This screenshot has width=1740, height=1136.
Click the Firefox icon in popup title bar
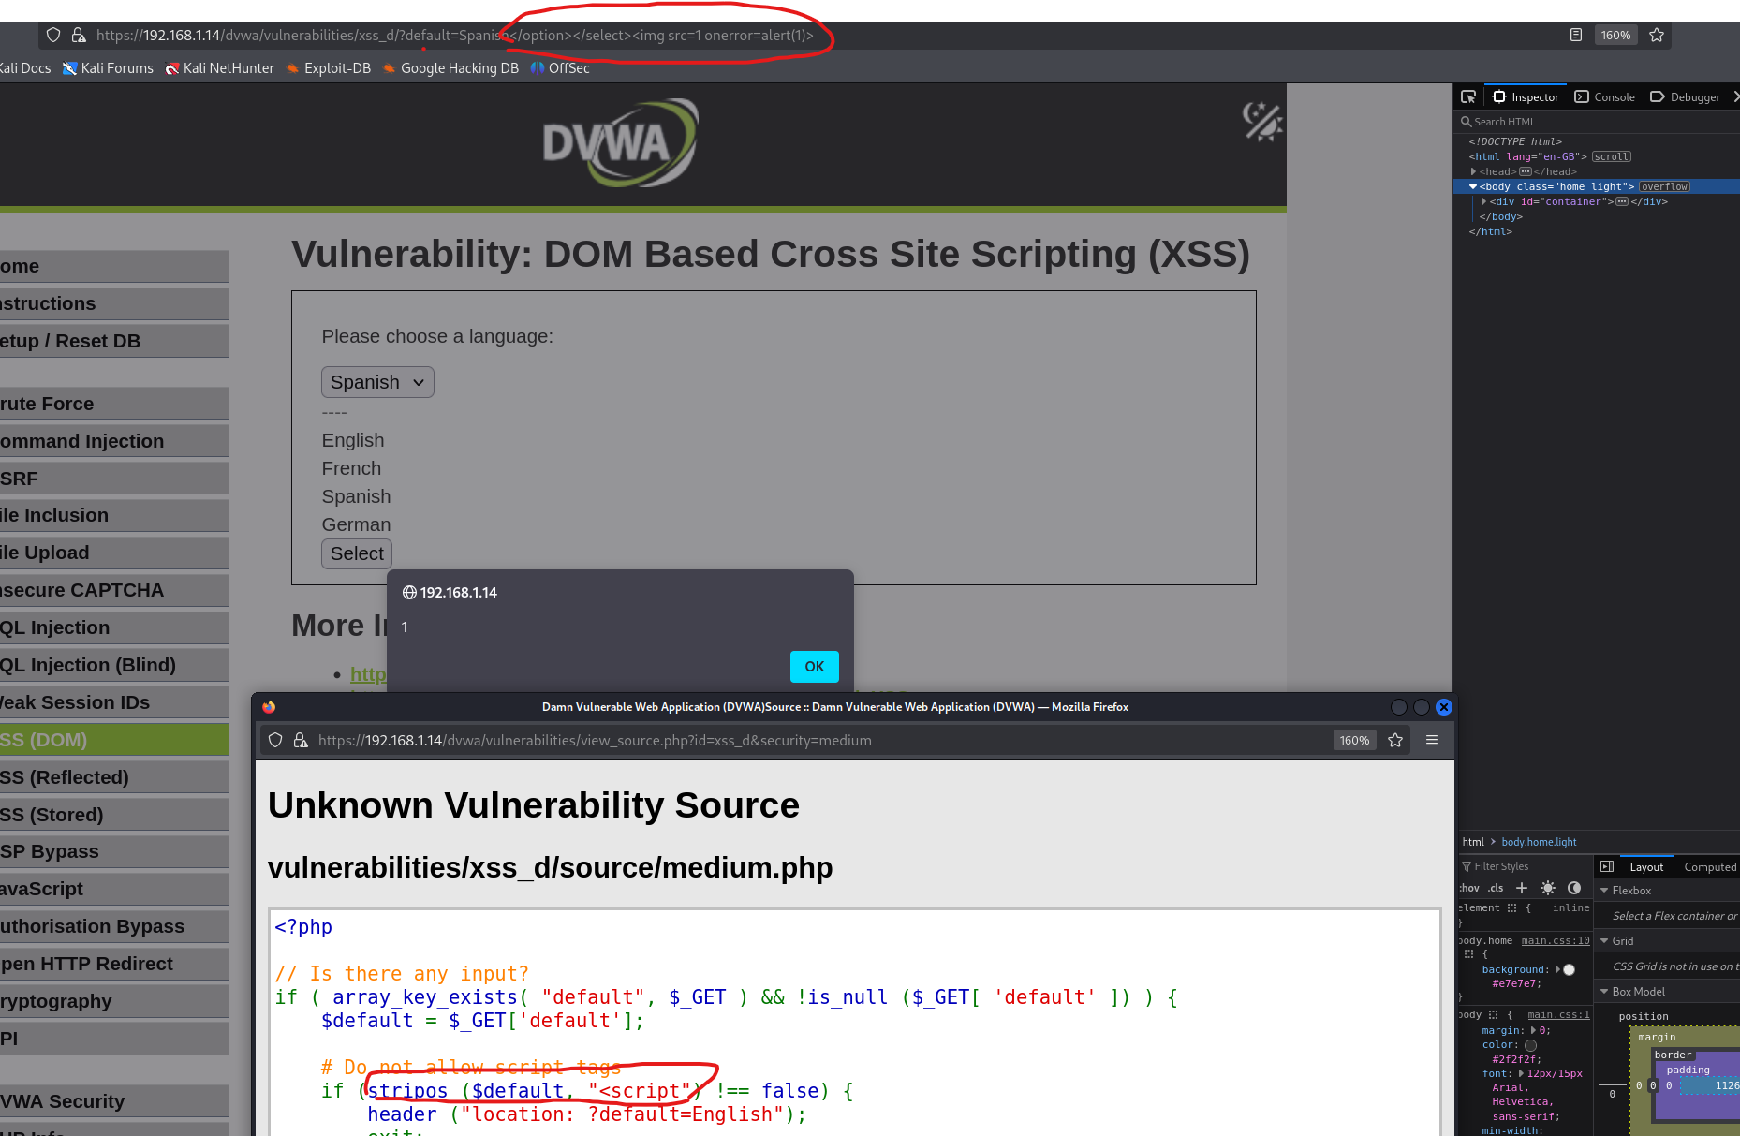click(x=269, y=707)
